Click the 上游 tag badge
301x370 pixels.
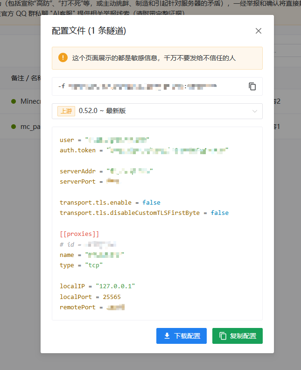[66, 111]
